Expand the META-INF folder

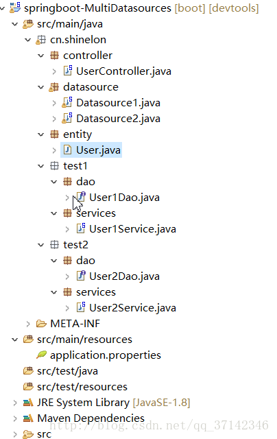pyautogui.click(x=28, y=324)
